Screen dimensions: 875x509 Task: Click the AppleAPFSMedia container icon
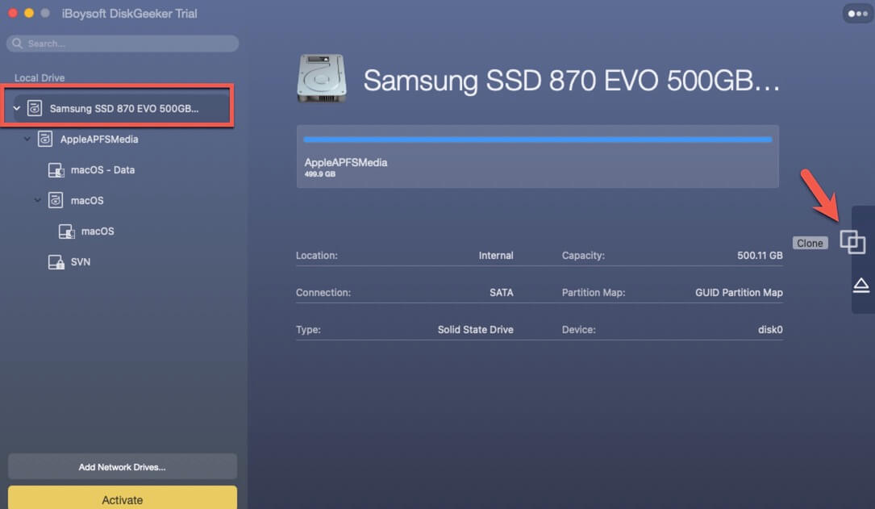click(45, 139)
